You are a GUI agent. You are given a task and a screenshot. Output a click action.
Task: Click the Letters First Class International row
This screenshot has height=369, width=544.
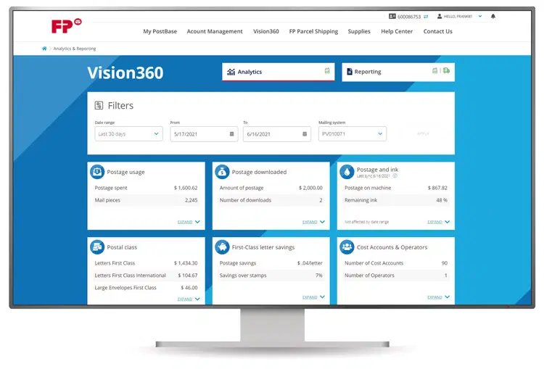tap(146, 275)
